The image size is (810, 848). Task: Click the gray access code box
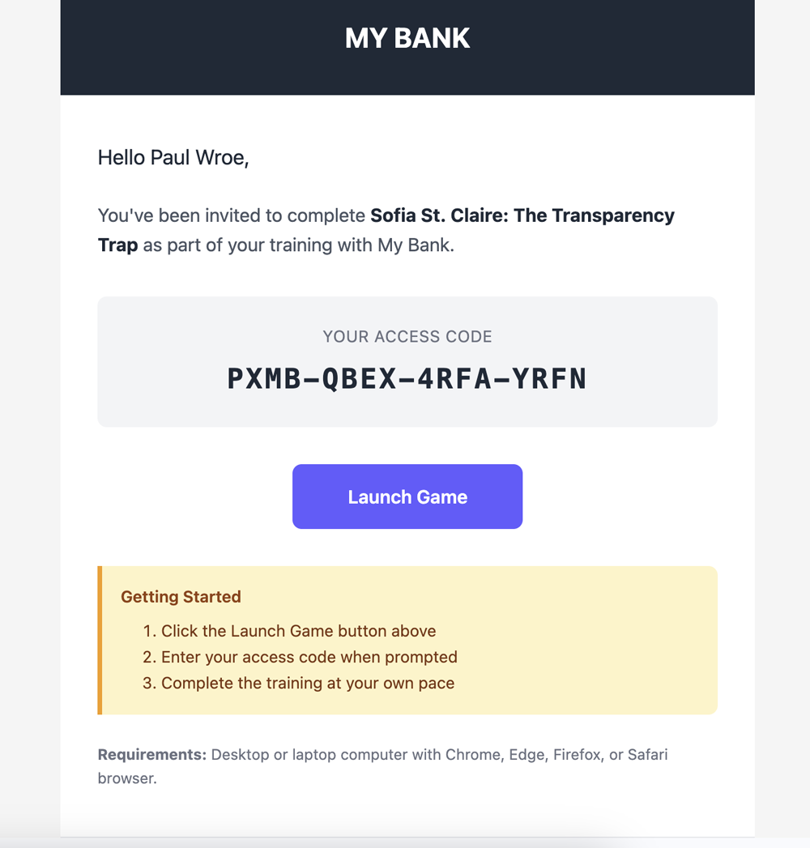pyautogui.click(x=407, y=361)
